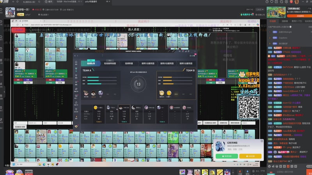Switch to 选择阵营 step tab
Image resolution: width=312 pixels, height=175 pixels.
click(129, 63)
